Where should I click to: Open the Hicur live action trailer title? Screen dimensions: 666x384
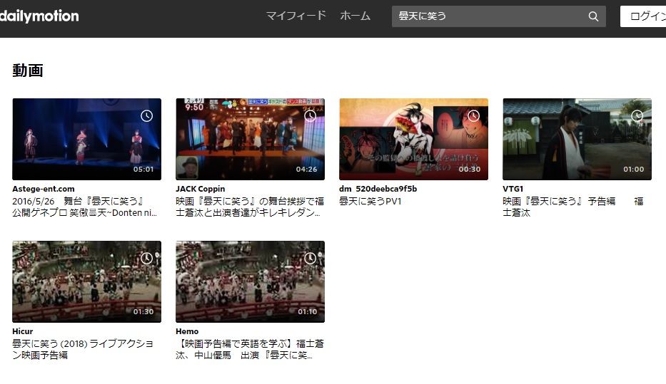tap(83, 349)
